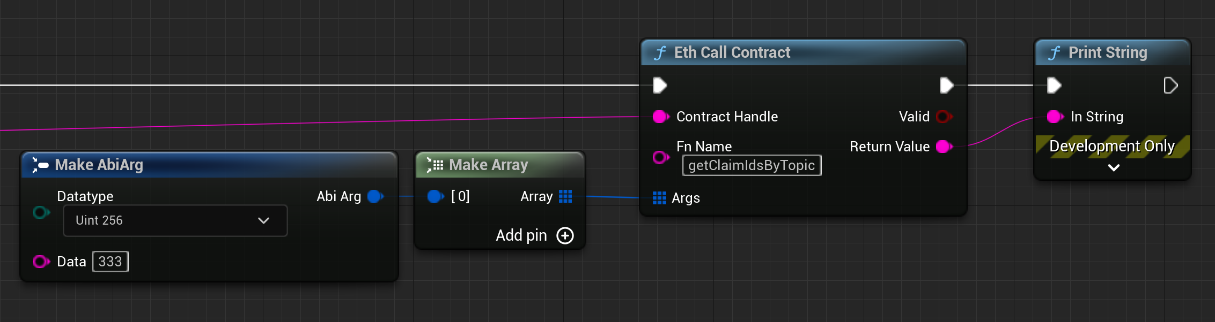Click the Return Value output pin
Image resolution: width=1215 pixels, height=322 pixels.
coord(944,147)
